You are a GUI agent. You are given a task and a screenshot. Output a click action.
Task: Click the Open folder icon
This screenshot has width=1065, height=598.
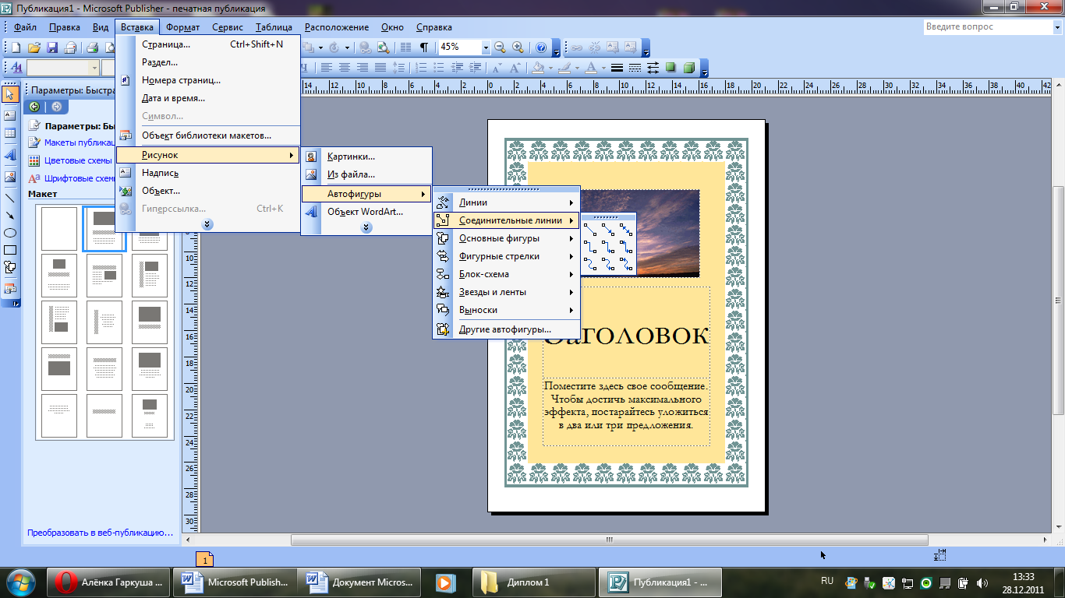click(x=35, y=47)
